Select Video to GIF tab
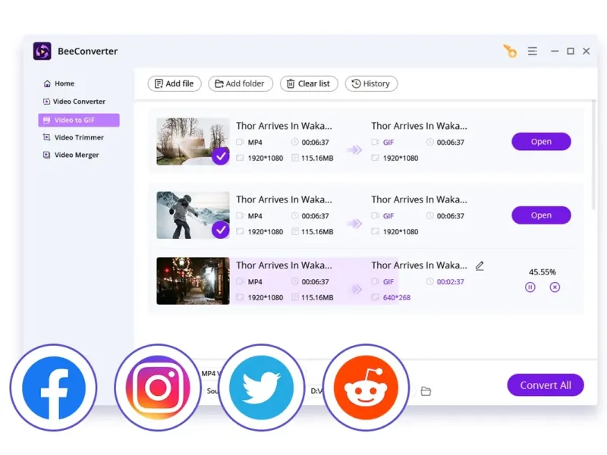Screen dimensions: 607x455 click(x=79, y=120)
